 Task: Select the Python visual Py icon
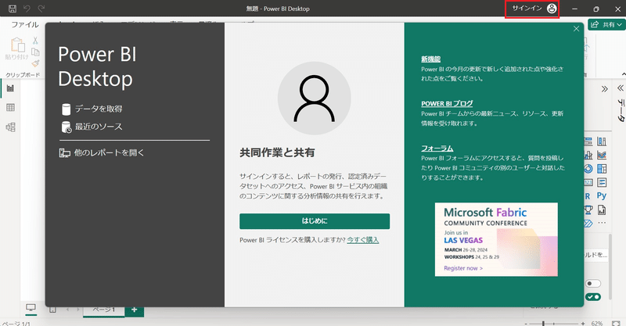coord(602,196)
